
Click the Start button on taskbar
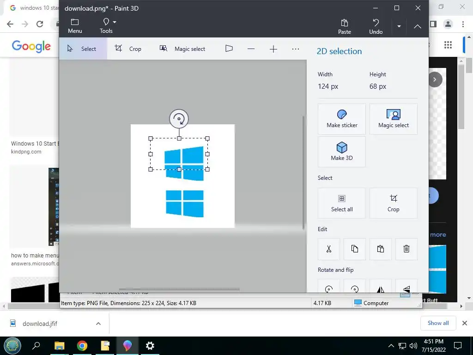(12, 346)
